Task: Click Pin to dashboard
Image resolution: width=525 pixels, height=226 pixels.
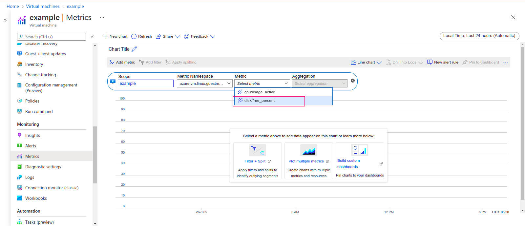Action: [481, 62]
